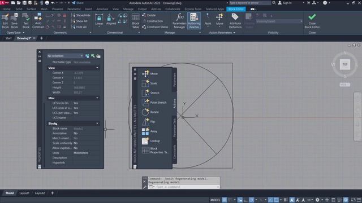This screenshot has width=362, height=203.
Task: Apply Auto Constrain tool
Action: (x=38, y=21)
